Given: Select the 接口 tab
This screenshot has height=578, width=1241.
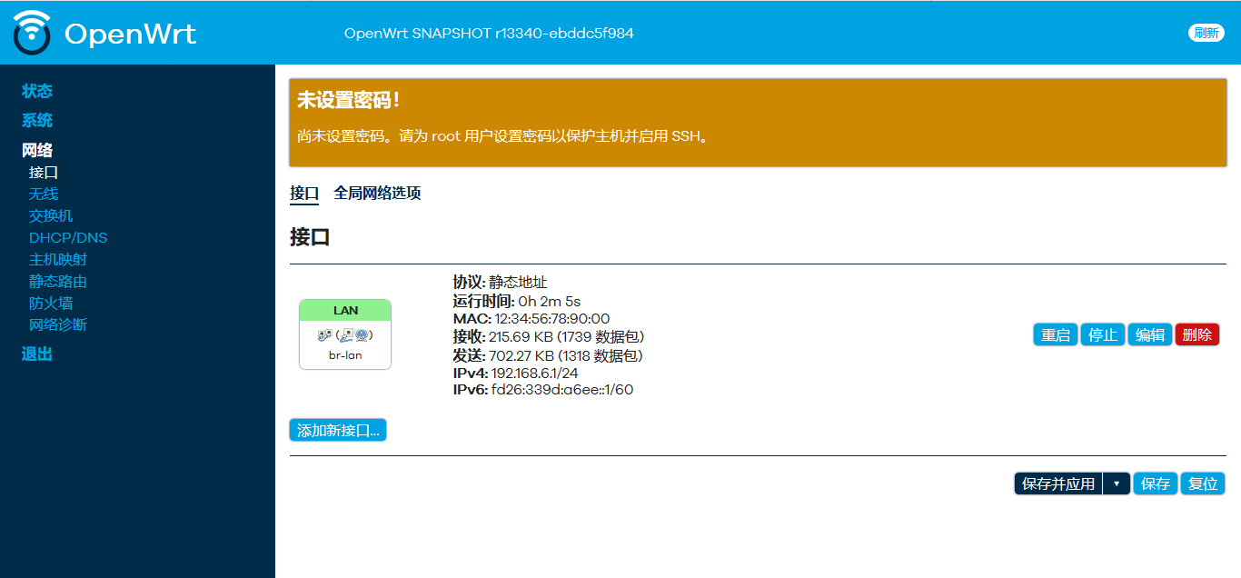Looking at the screenshot, I should pyautogui.click(x=304, y=193).
